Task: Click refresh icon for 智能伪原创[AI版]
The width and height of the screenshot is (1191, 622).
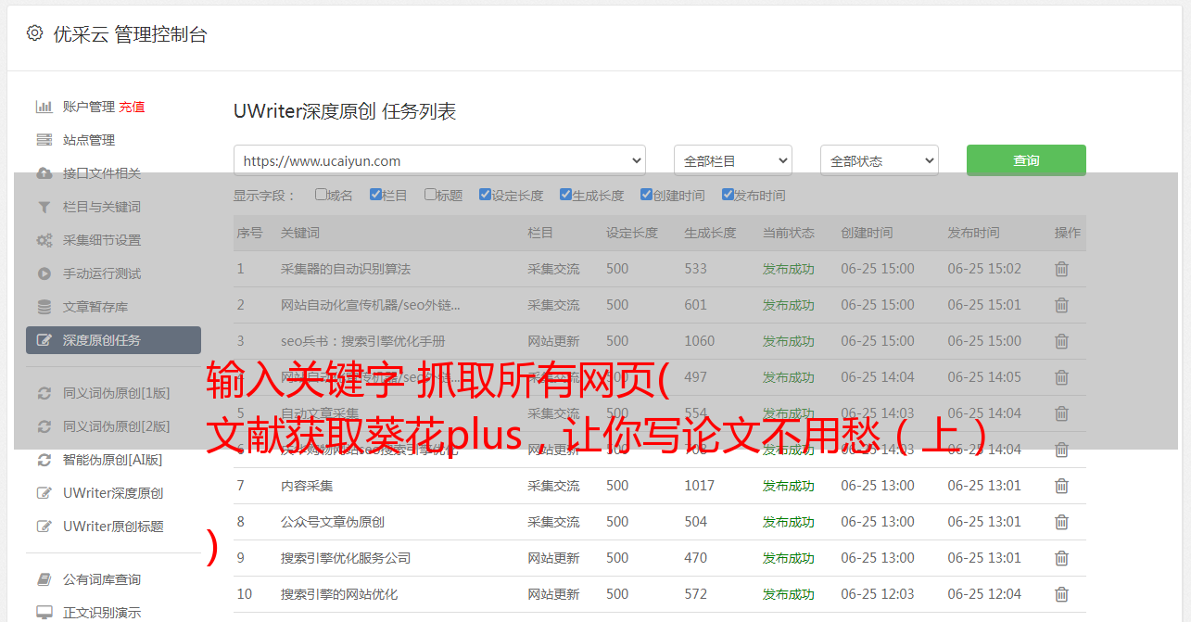Action: 44,460
